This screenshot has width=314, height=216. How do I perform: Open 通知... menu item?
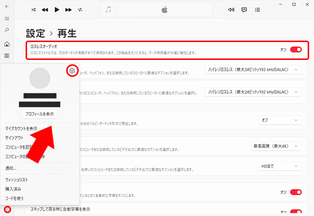(x=11, y=168)
